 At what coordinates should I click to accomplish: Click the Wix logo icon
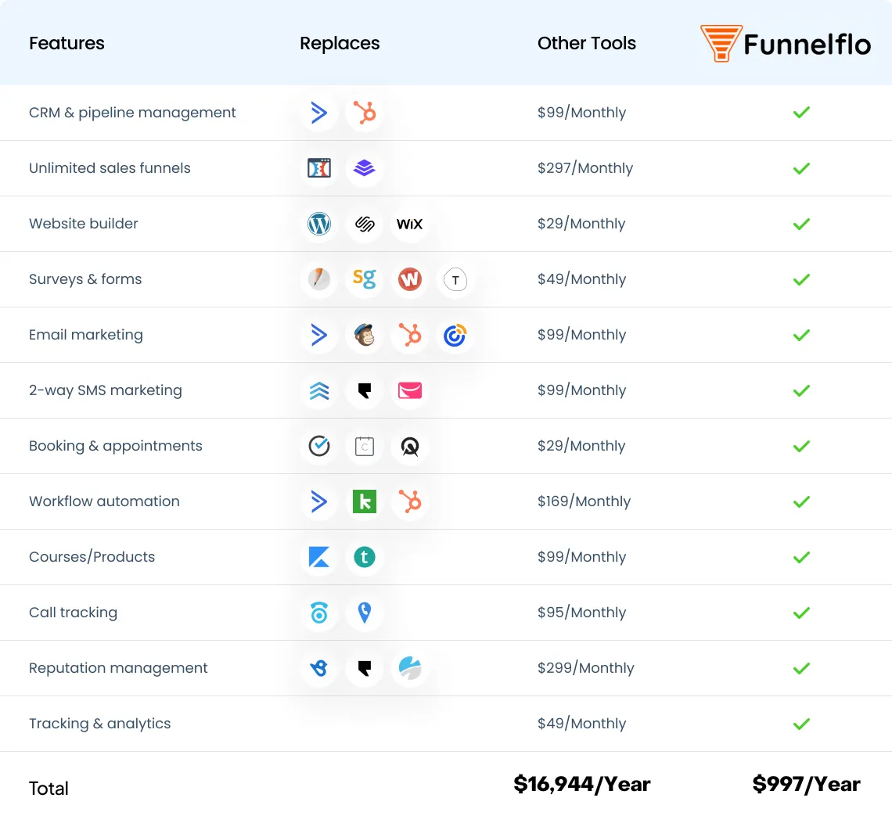pyautogui.click(x=409, y=224)
